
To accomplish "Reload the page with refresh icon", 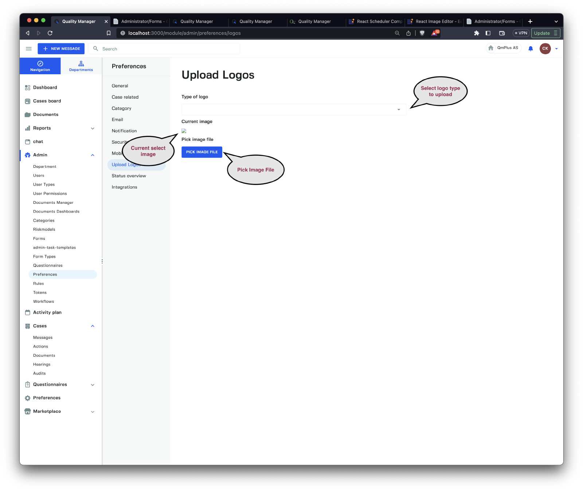I will coord(50,33).
